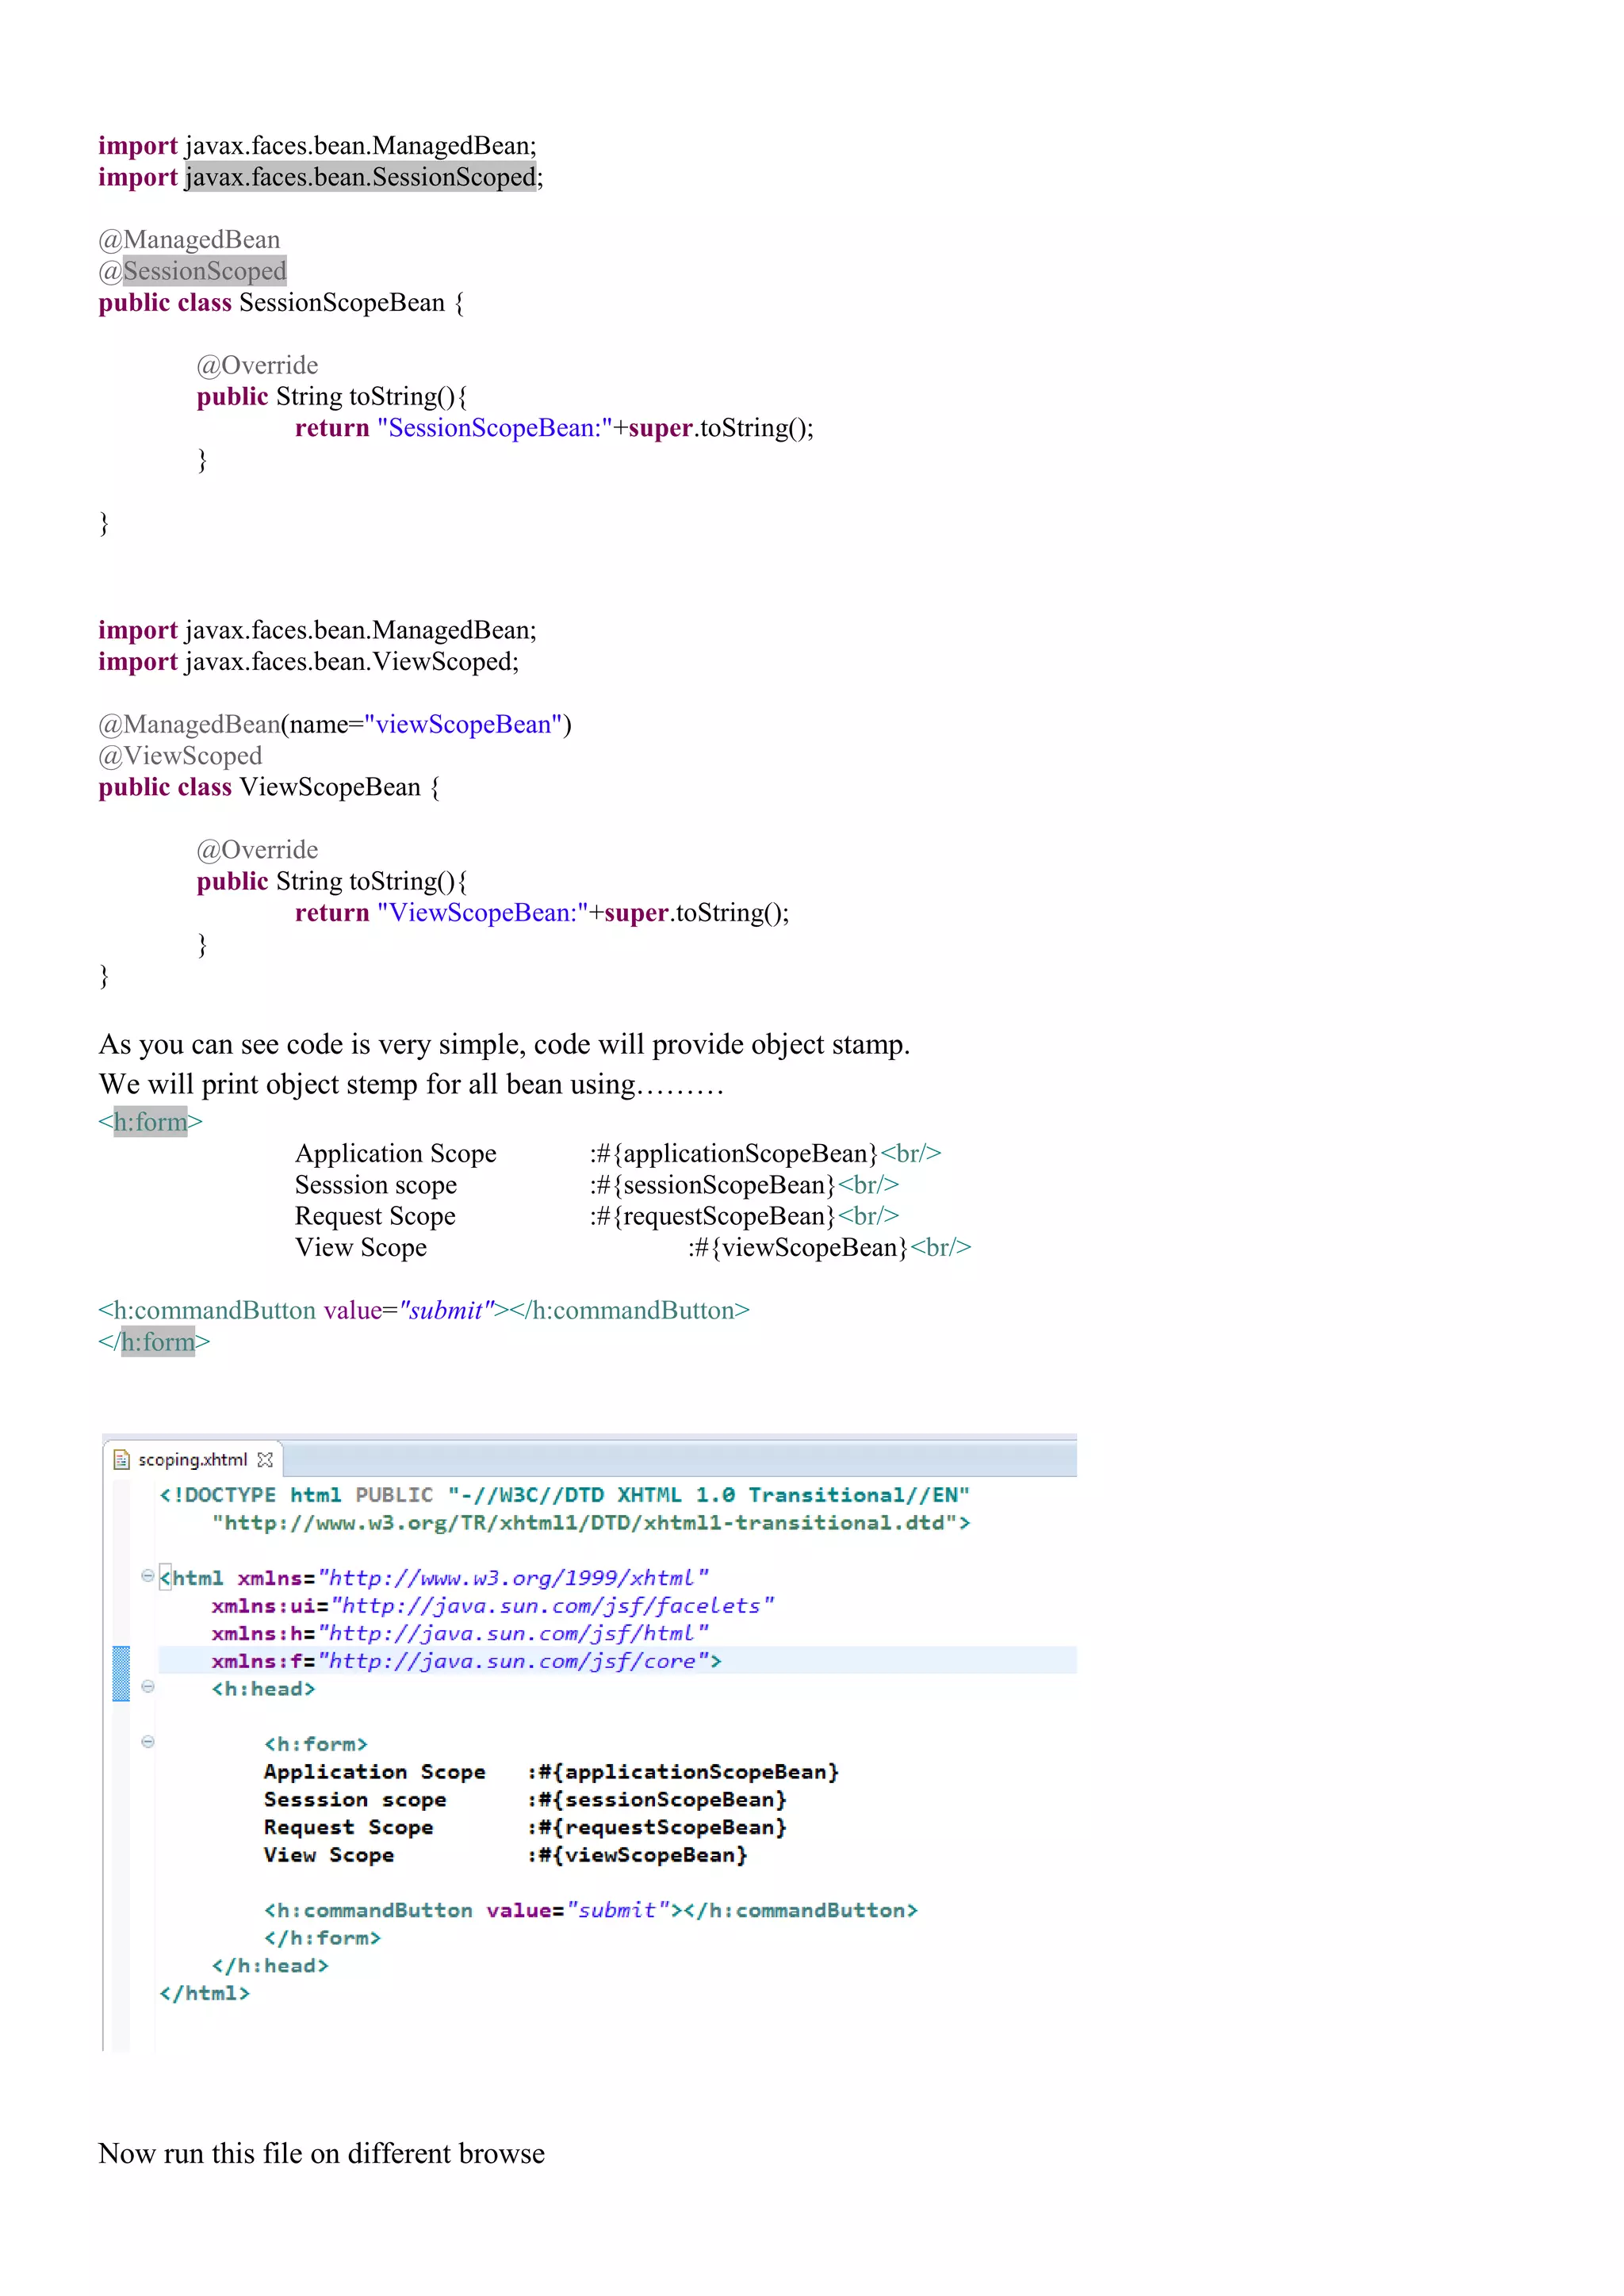
Task: Click the xmlns:ui facelets namespace URL
Action: tap(552, 1606)
